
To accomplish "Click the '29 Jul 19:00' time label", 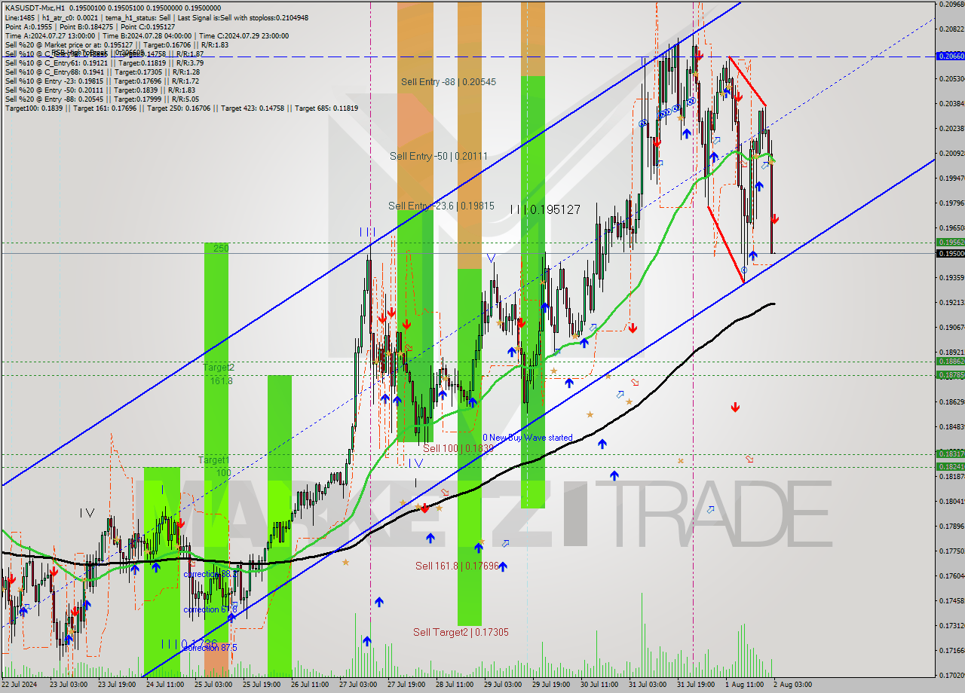I will (551, 685).
